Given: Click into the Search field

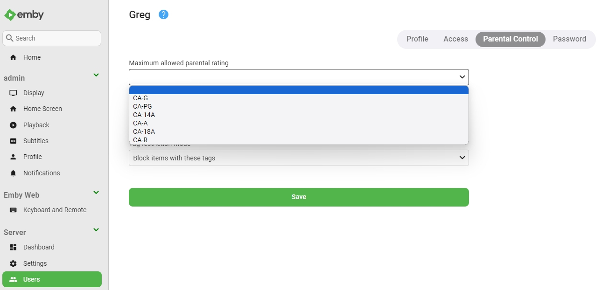Looking at the screenshot, I should (52, 38).
